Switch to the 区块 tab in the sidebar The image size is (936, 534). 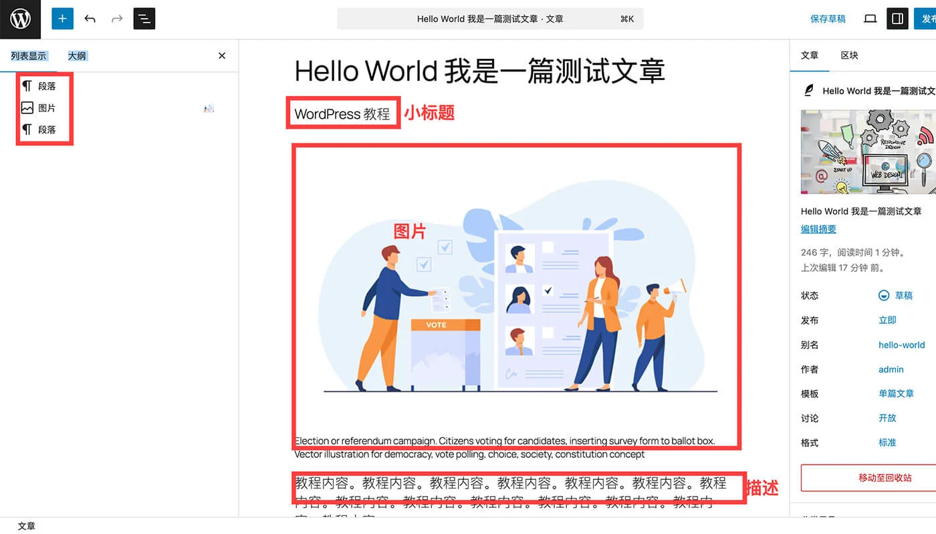(848, 55)
